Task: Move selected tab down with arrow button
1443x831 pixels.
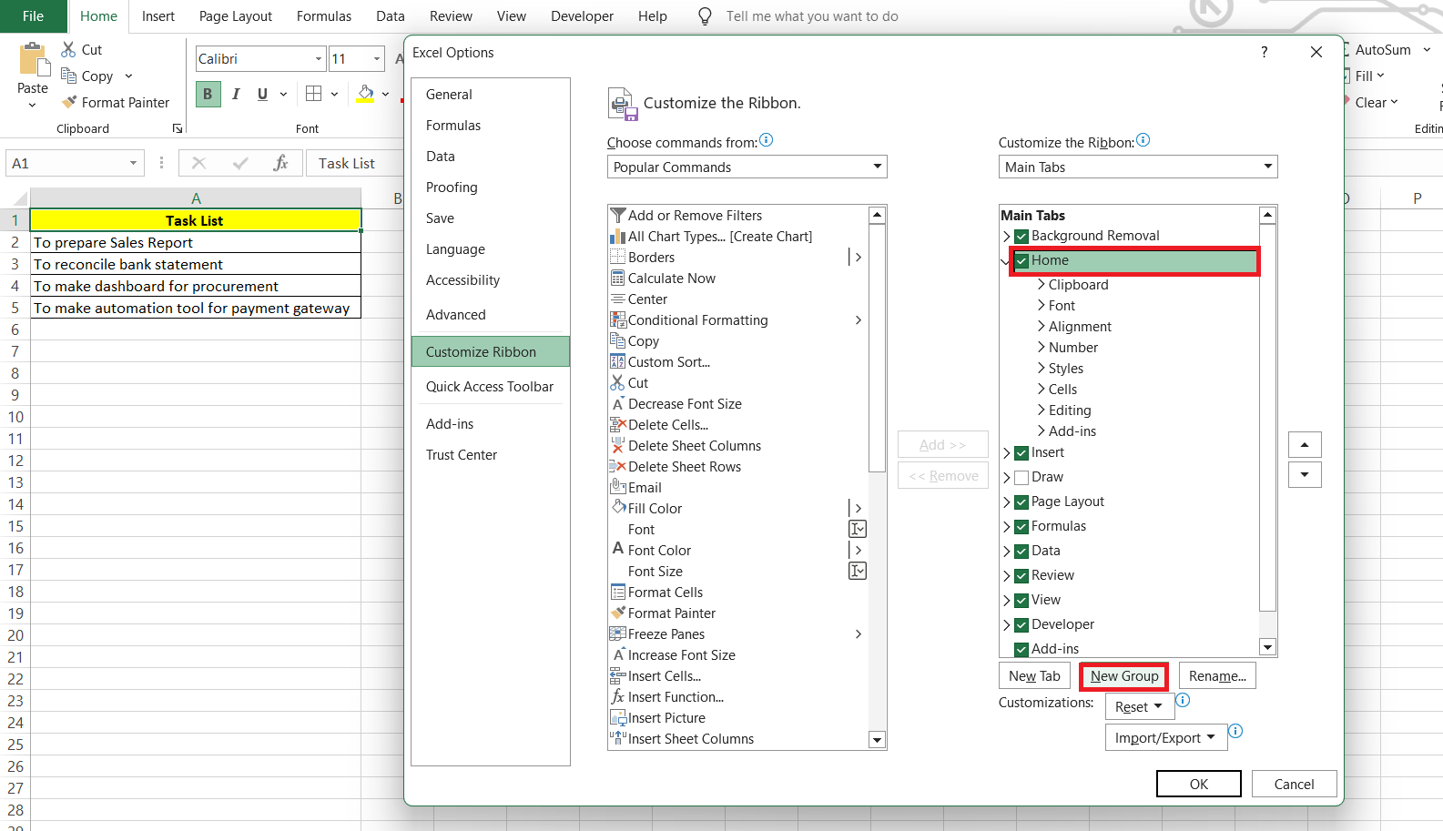Action: tap(1305, 475)
